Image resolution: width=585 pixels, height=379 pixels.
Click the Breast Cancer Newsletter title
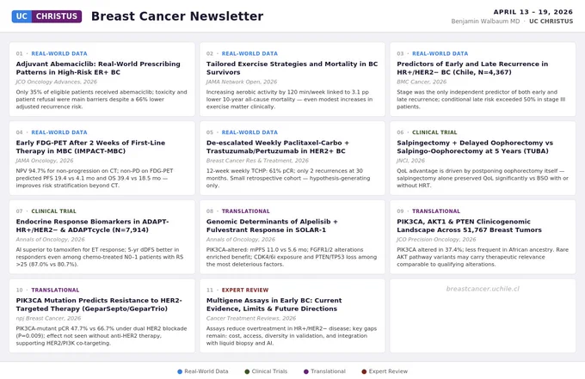click(177, 16)
